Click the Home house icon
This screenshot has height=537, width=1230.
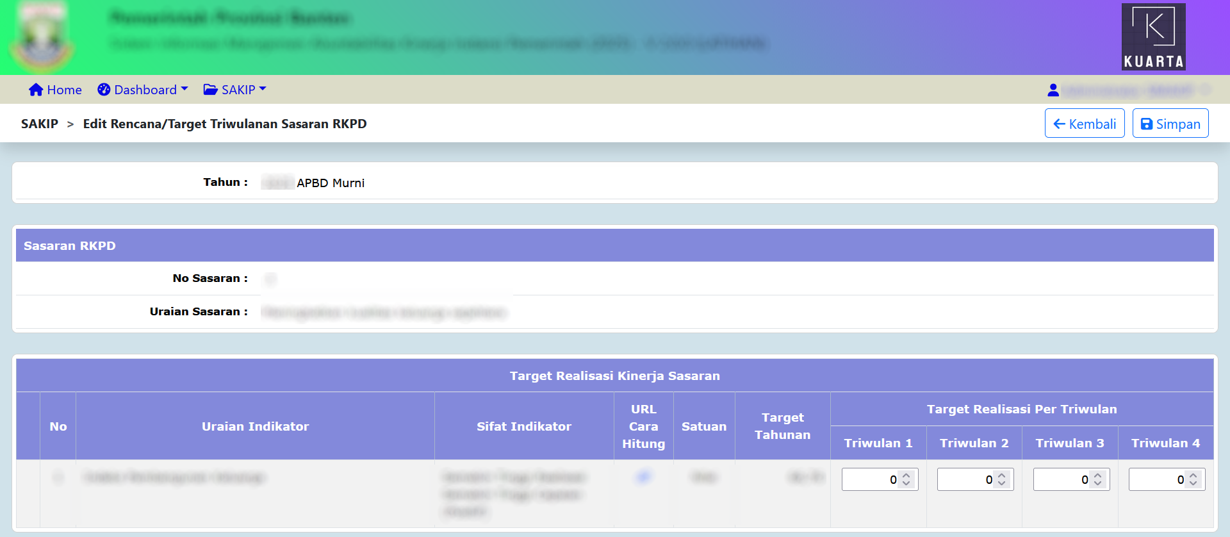coord(36,90)
